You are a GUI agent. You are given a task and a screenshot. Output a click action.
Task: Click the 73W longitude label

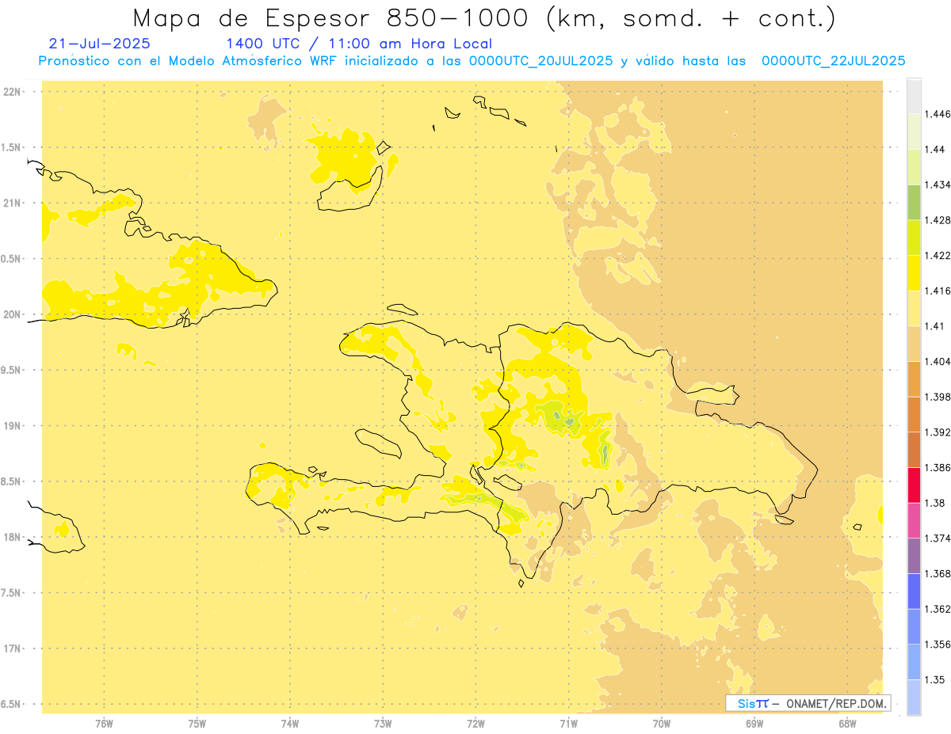pyautogui.click(x=383, y=724)
